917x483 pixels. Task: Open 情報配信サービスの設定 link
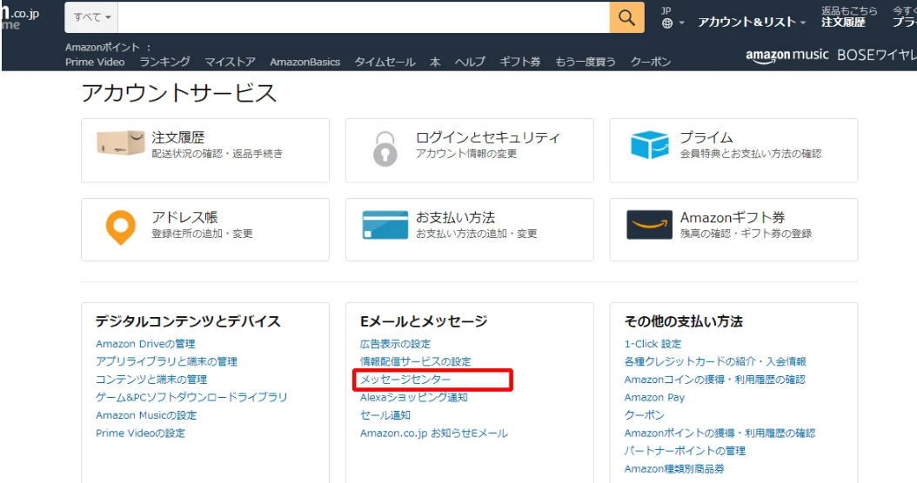click(415, 361)
